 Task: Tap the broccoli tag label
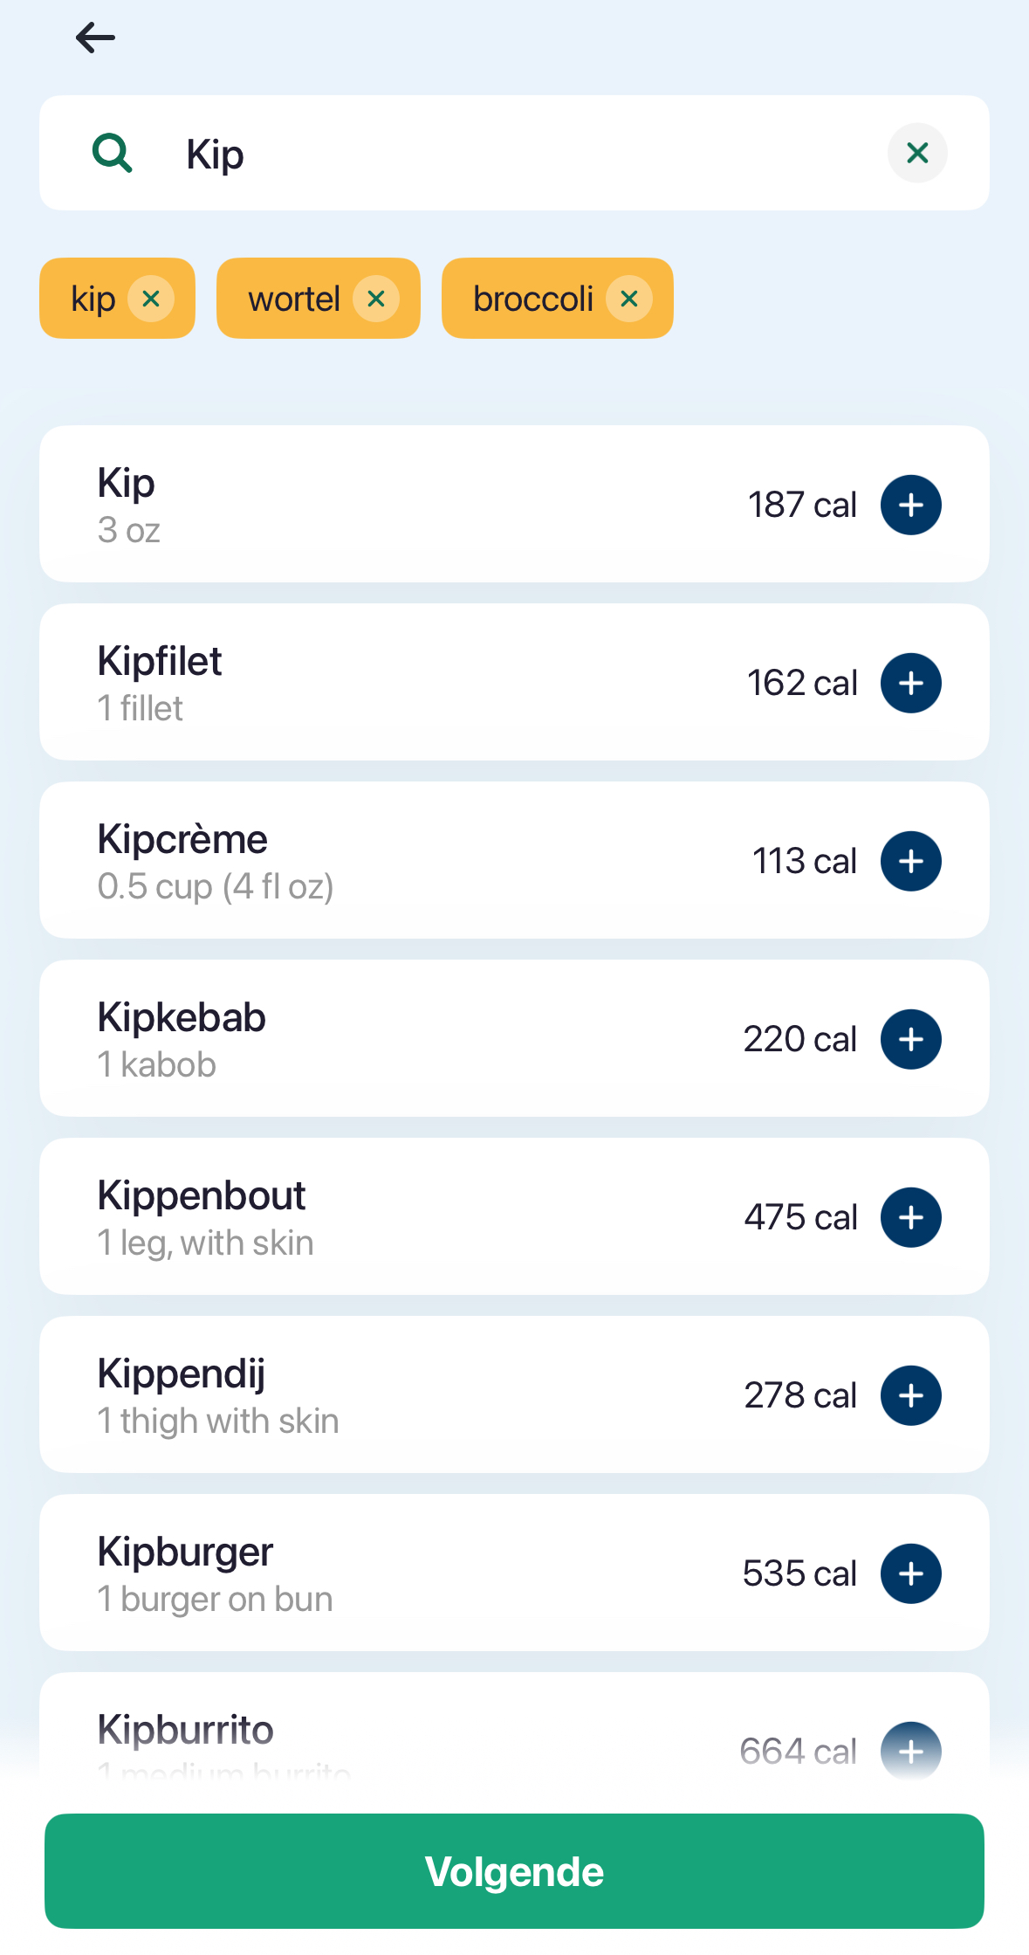532,299
